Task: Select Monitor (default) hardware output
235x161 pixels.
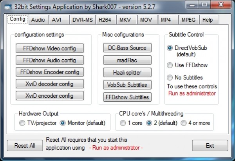Action: [63, 123]
